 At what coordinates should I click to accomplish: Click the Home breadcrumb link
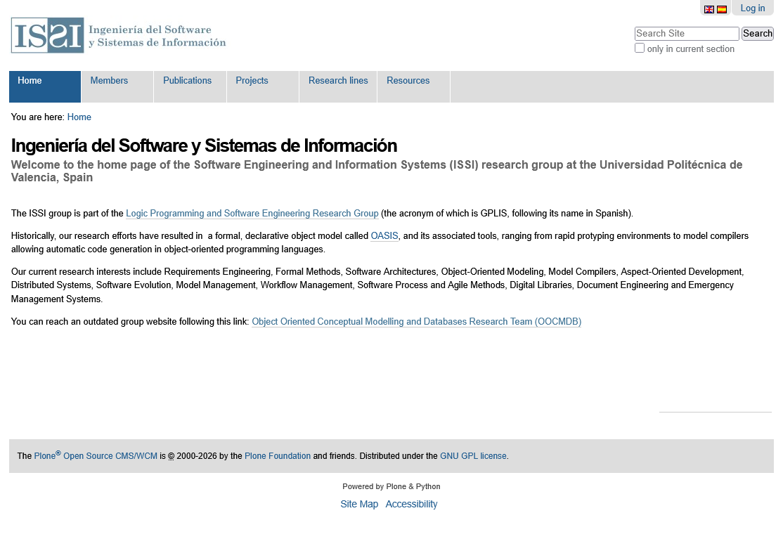pyautogui.click(x=79, y=117)
